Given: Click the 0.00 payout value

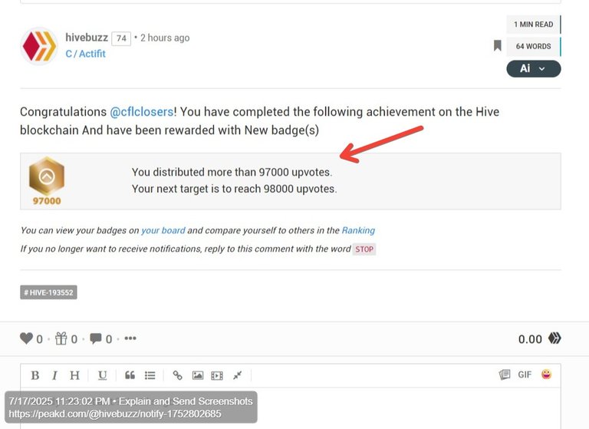Looking at the screenshot, I should (x=530, y=339).
